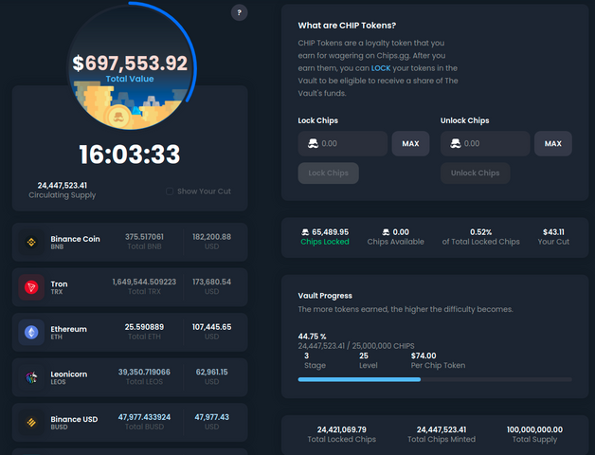Screen dimensions: 595x455
Task: Click the Binance Coin BNB logo icon
Action: point(31,242)
